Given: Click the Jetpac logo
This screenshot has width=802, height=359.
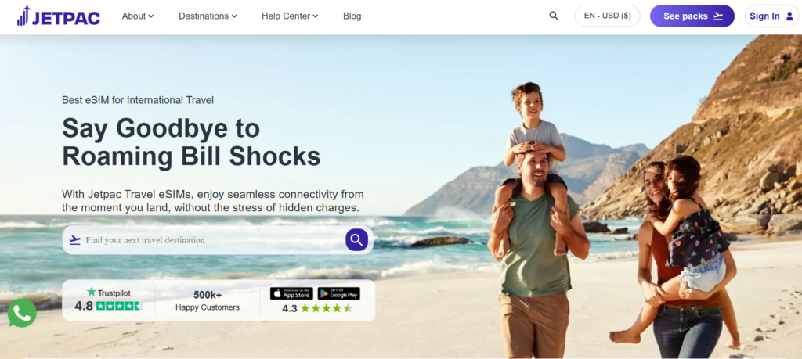Looking at the screenshot, I should pyautogui.click(x=58, y=16).
